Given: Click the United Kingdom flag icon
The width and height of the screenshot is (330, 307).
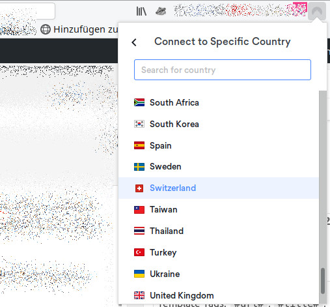Looking at the screenshot, I should [139, 295].
